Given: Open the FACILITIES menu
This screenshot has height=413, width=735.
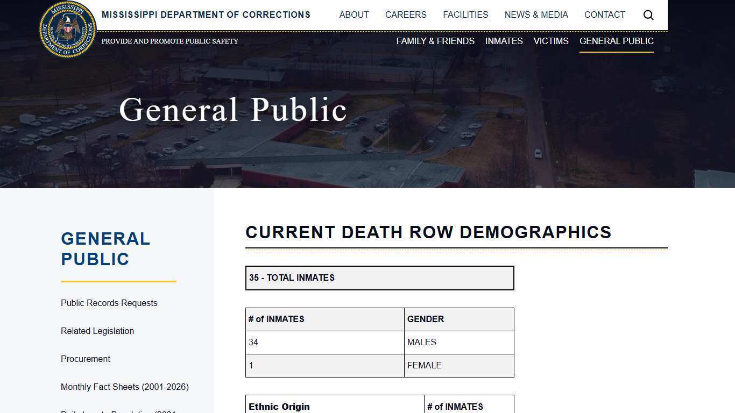Looking at the screenshot, I should [x=465, y=15].
